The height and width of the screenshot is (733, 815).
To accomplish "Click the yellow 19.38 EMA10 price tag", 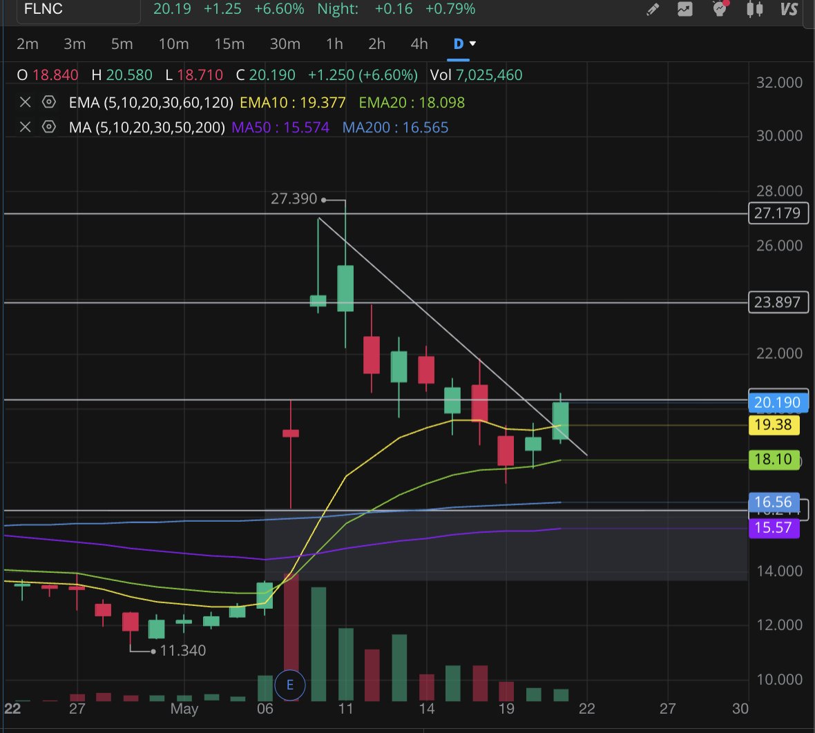I will (774, 424).
